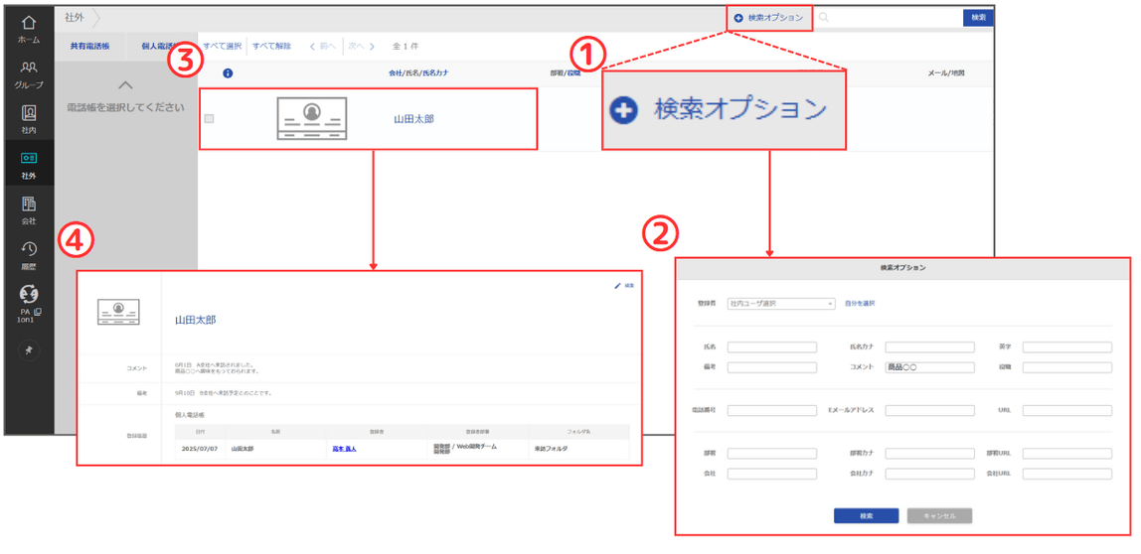
Task: Click the 会社URL input field in search options
Action: point(1066,474)
